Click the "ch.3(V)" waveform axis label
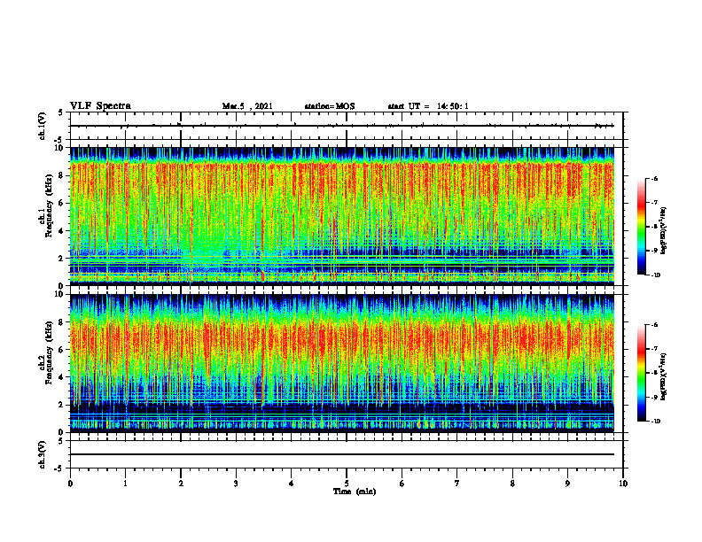 [43, 454]
